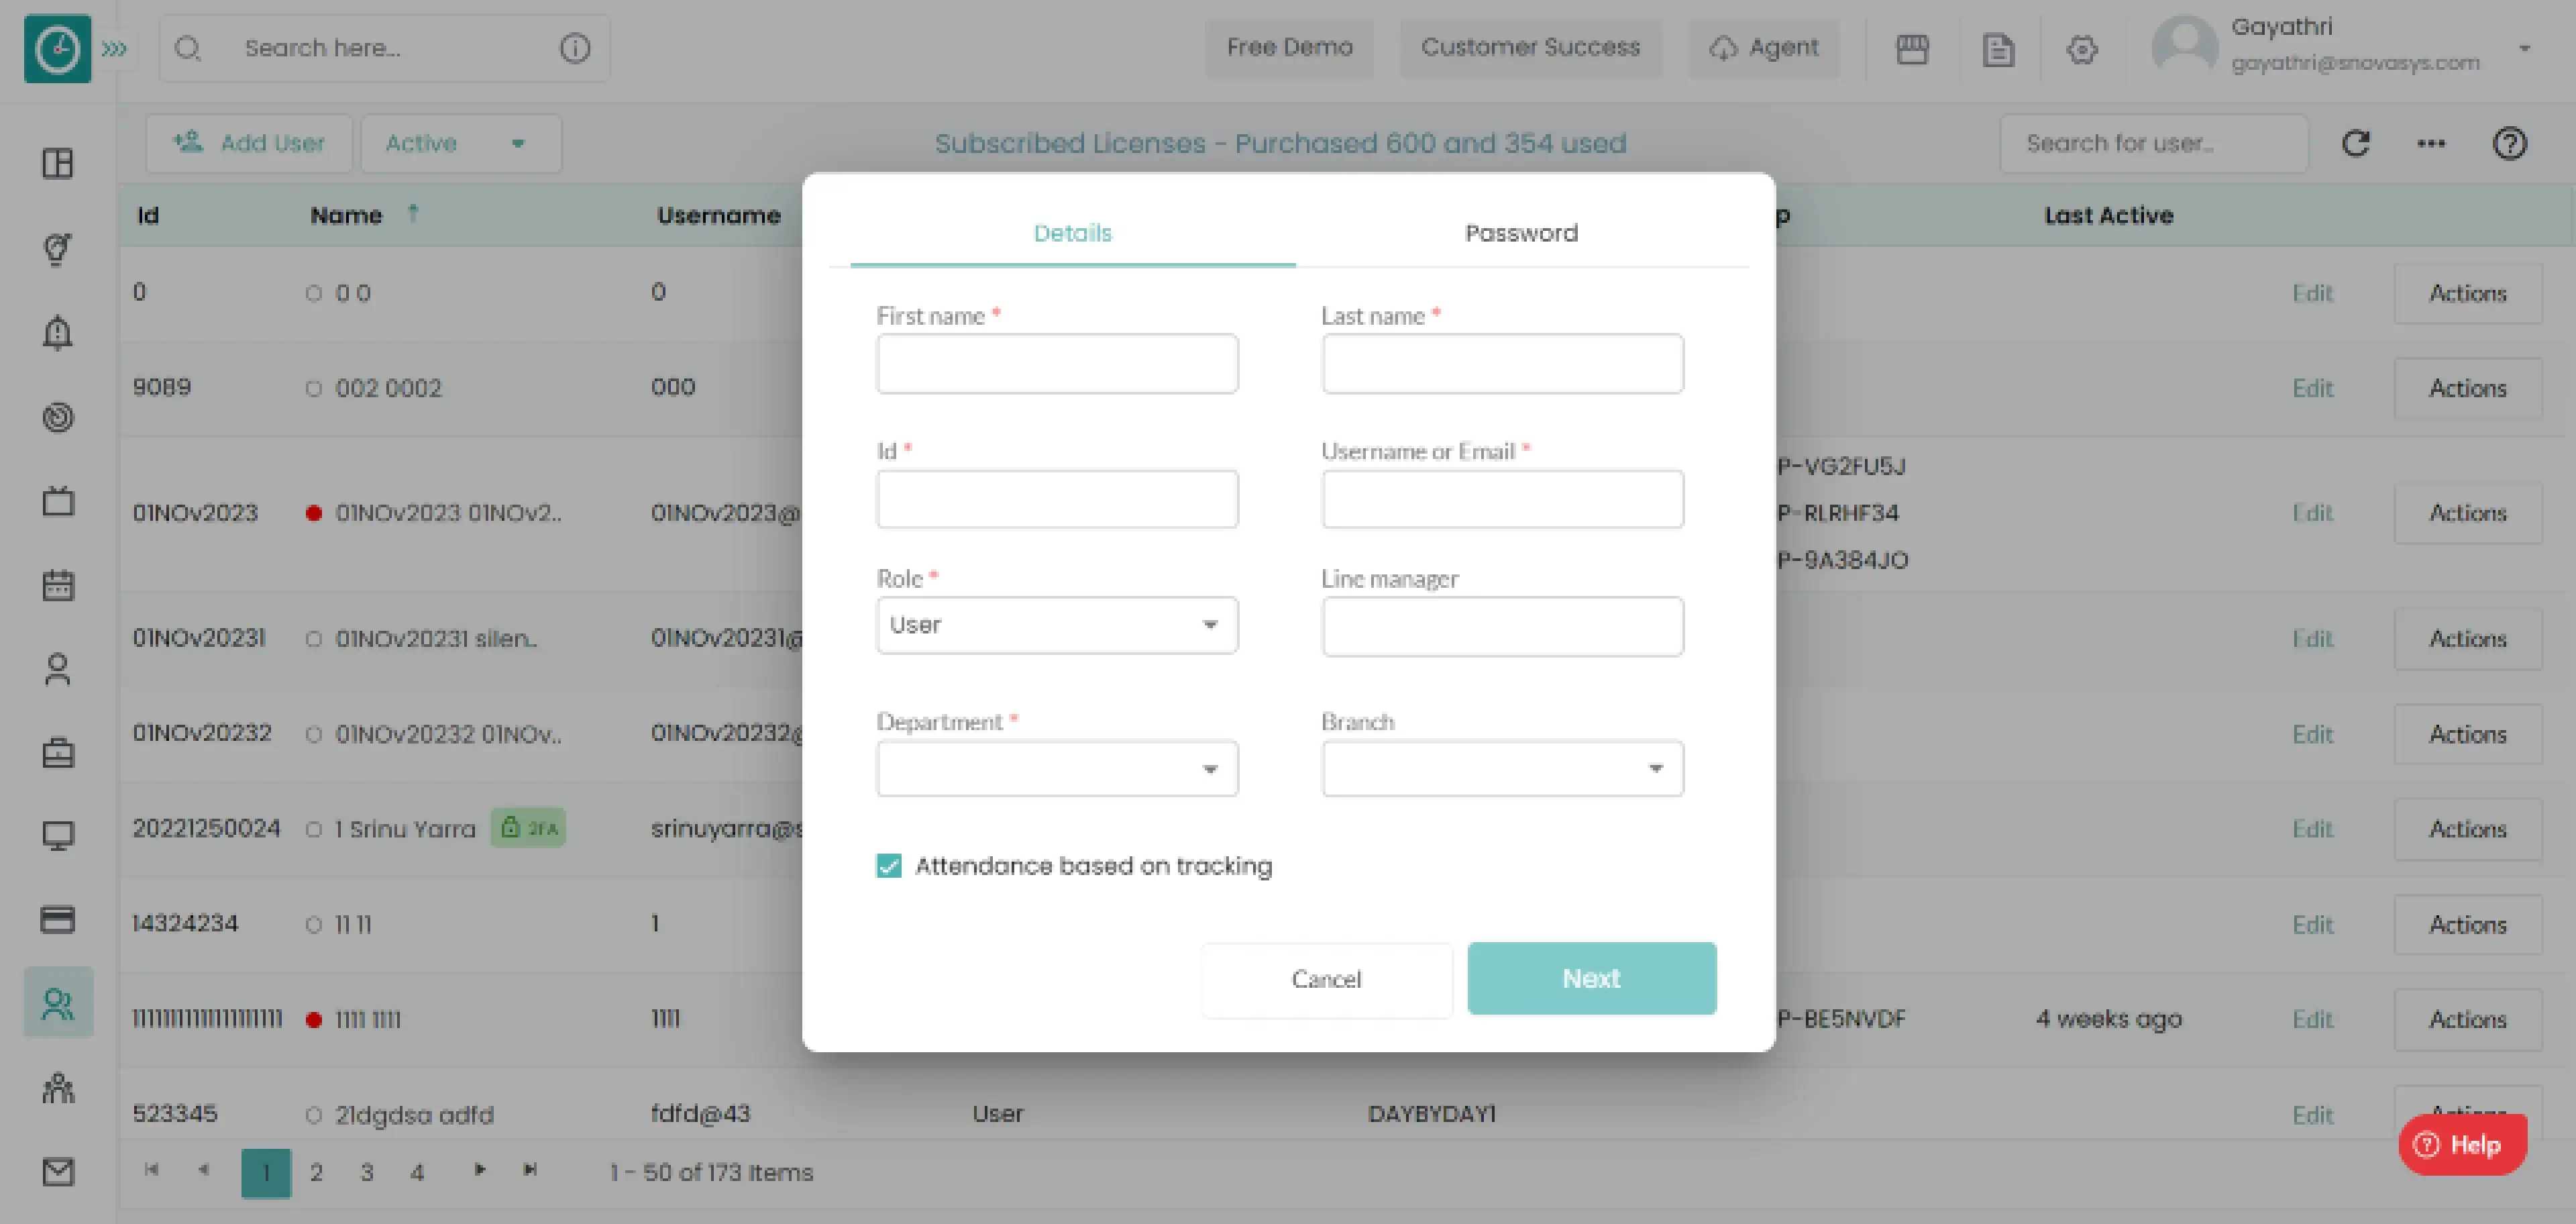This screenshot has width=2576, height=1224.
Task: Click the Agent download button
Action: [x=1764, y=48]
